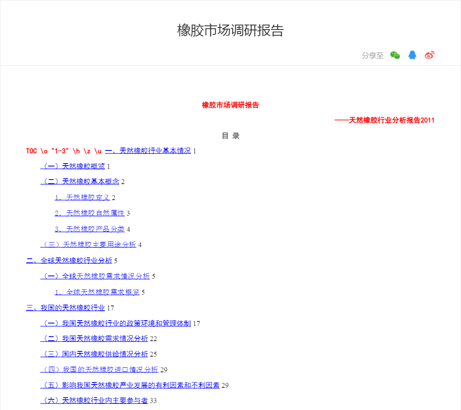Screen dimensions: 461x410
Task: Select (二)我国天然橡胶需求情况分析
Action: click(x=94, y=339)
